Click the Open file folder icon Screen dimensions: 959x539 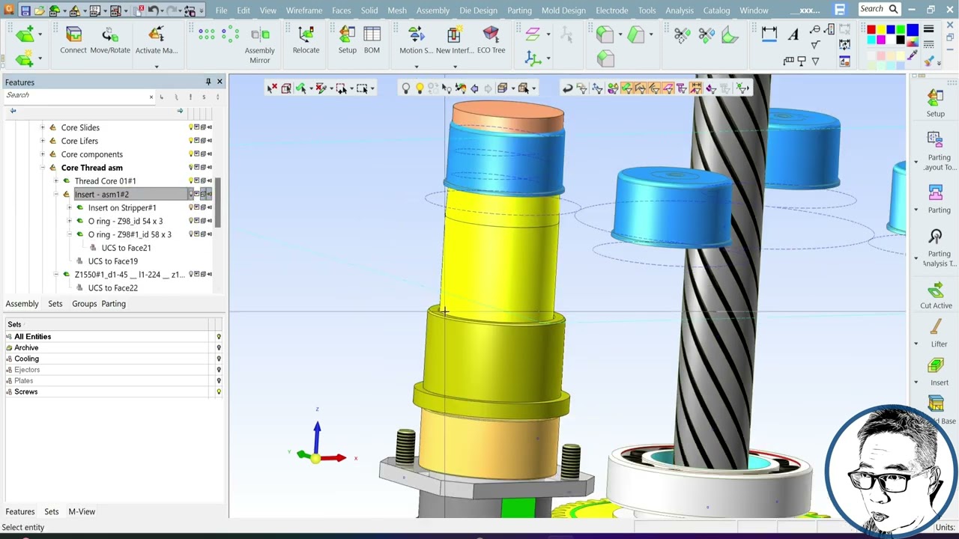coord(39,10)
